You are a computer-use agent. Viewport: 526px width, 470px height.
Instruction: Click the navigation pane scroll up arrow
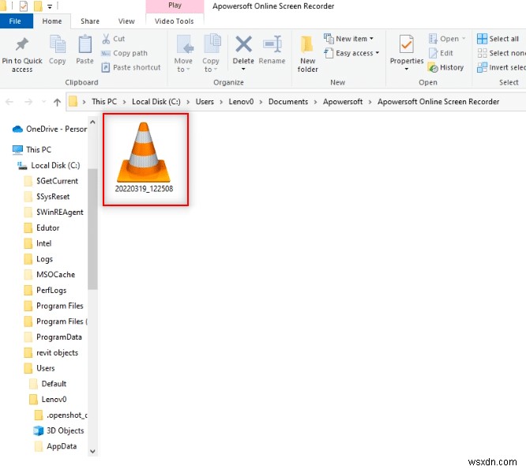[x=92, y=122]
